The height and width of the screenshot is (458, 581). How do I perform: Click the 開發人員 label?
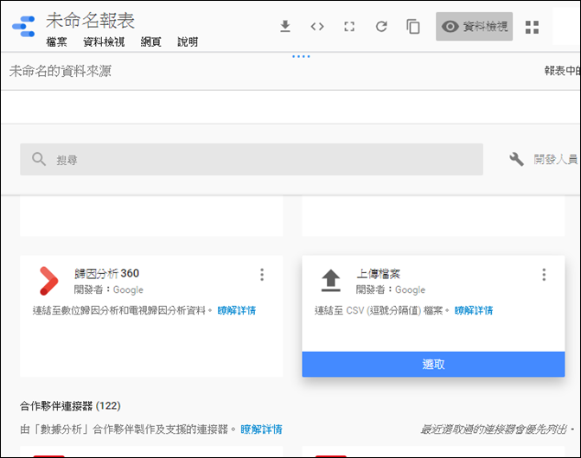[x=555, y=159]
